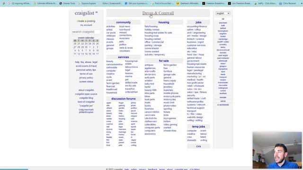Open the event calendar heading
This screenshot has height=170, width=303.
86,38
